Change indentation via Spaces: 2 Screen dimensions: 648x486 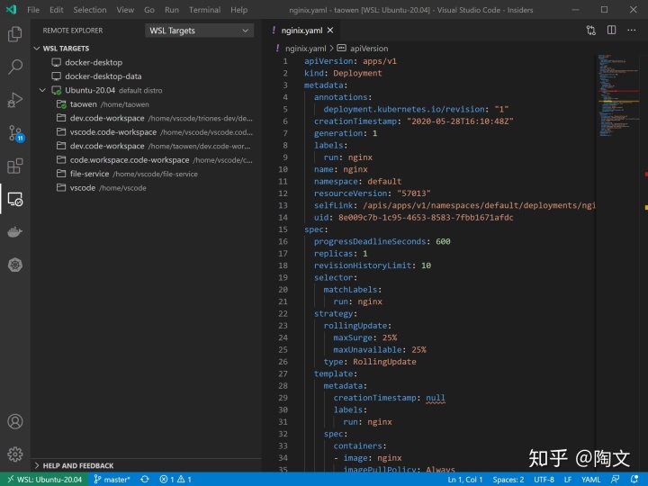508,480
